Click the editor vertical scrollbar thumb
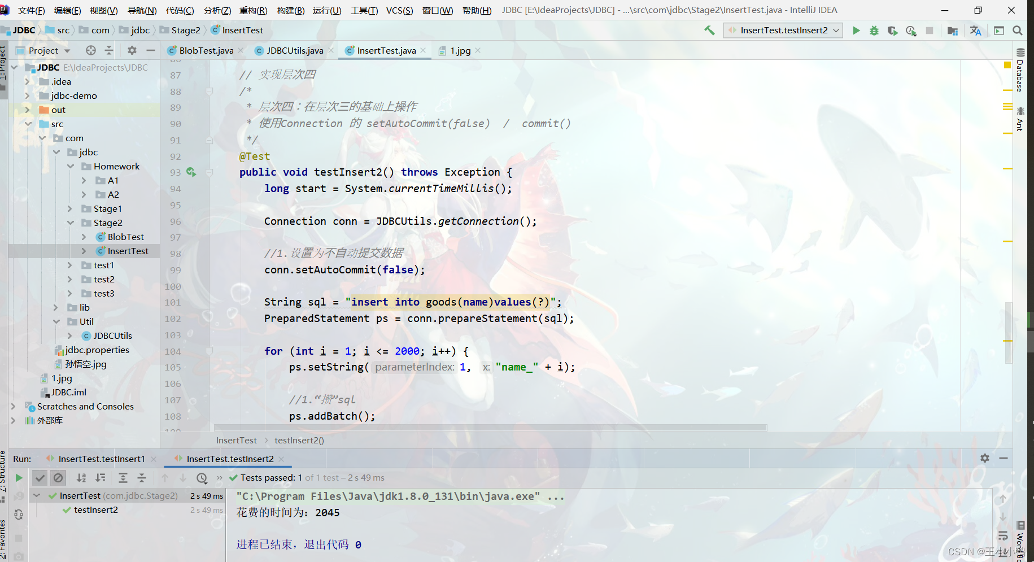The height and width of the screenshot is (562, 1034). [1008, 332]
